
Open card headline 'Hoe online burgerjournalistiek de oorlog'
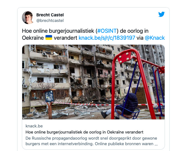tap(84, 132)
